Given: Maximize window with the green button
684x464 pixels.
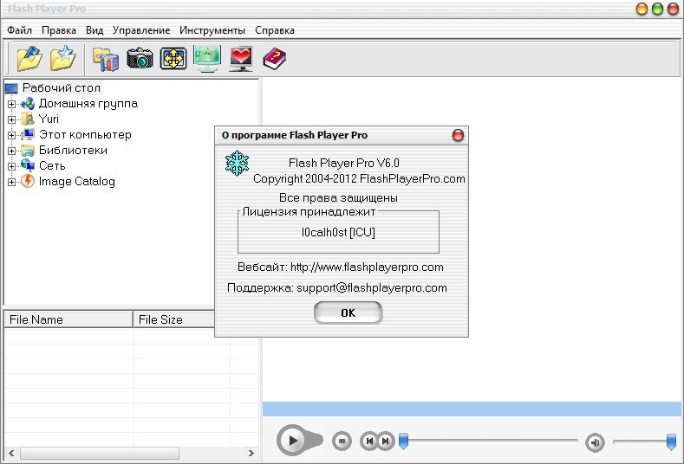Looking at the screenshot, I should [x=657, y=9].
